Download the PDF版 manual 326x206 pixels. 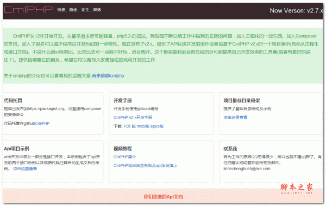click(130, 126)
